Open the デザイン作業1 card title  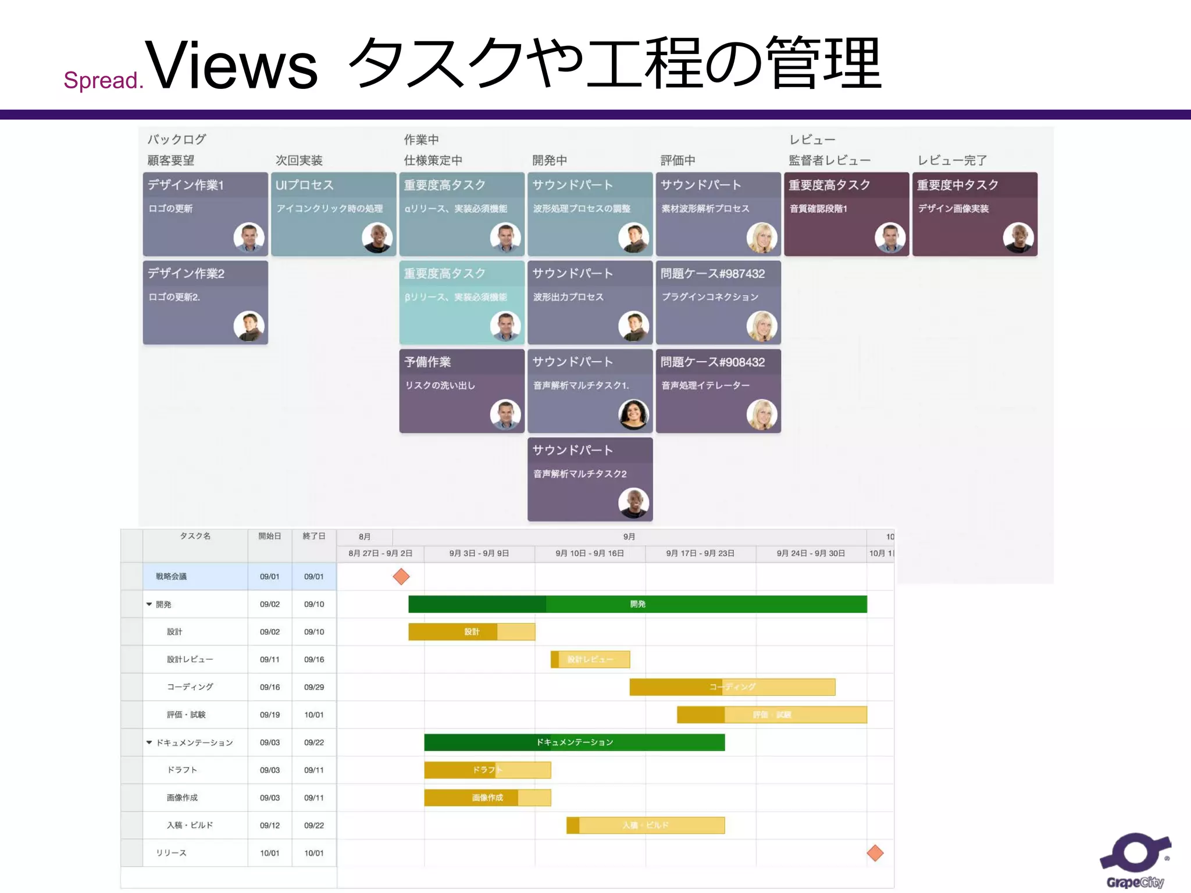(x=186, y=185)
